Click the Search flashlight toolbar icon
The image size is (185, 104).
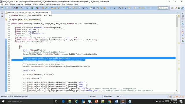pyautogui.click(x=58, y=8)
